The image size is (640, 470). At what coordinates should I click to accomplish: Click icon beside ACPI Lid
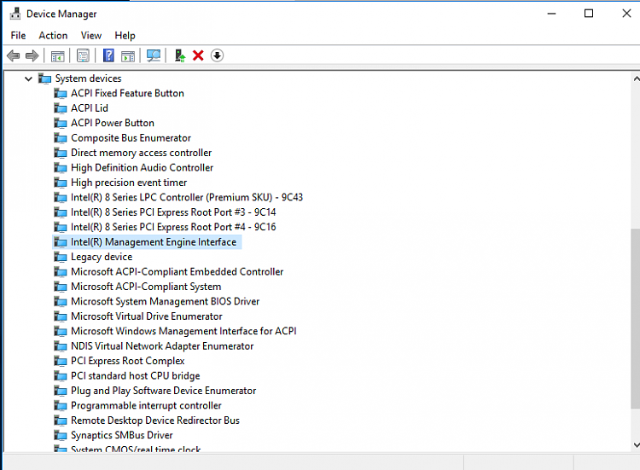point(61,108)
